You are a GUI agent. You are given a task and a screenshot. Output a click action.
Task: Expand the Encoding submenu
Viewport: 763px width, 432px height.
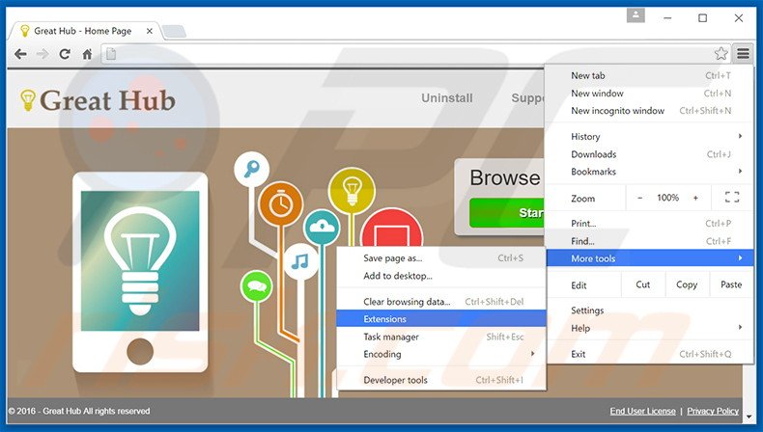click(441, 354)
